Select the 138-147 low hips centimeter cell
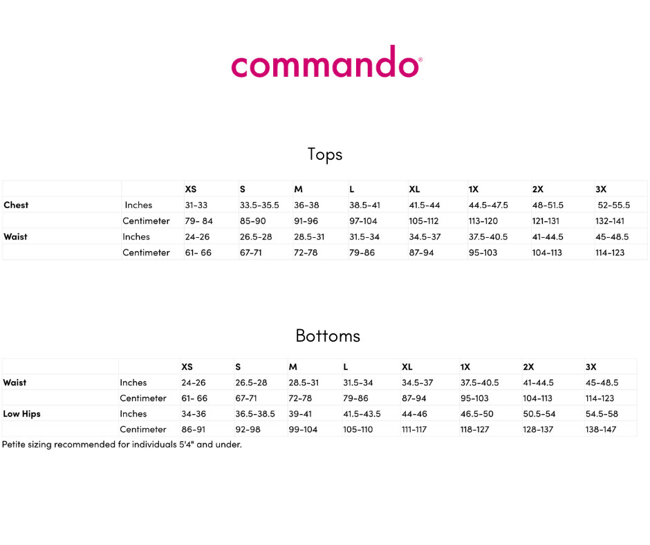The height and width of the screenshot is (545, 650). 600,429
